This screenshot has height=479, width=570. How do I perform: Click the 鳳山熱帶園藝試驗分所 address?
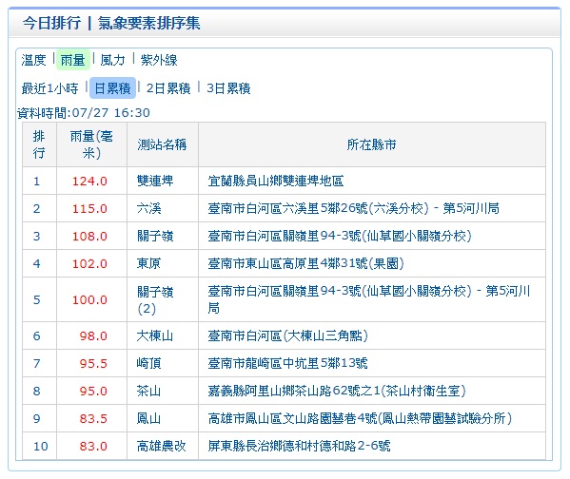point(361,419)
